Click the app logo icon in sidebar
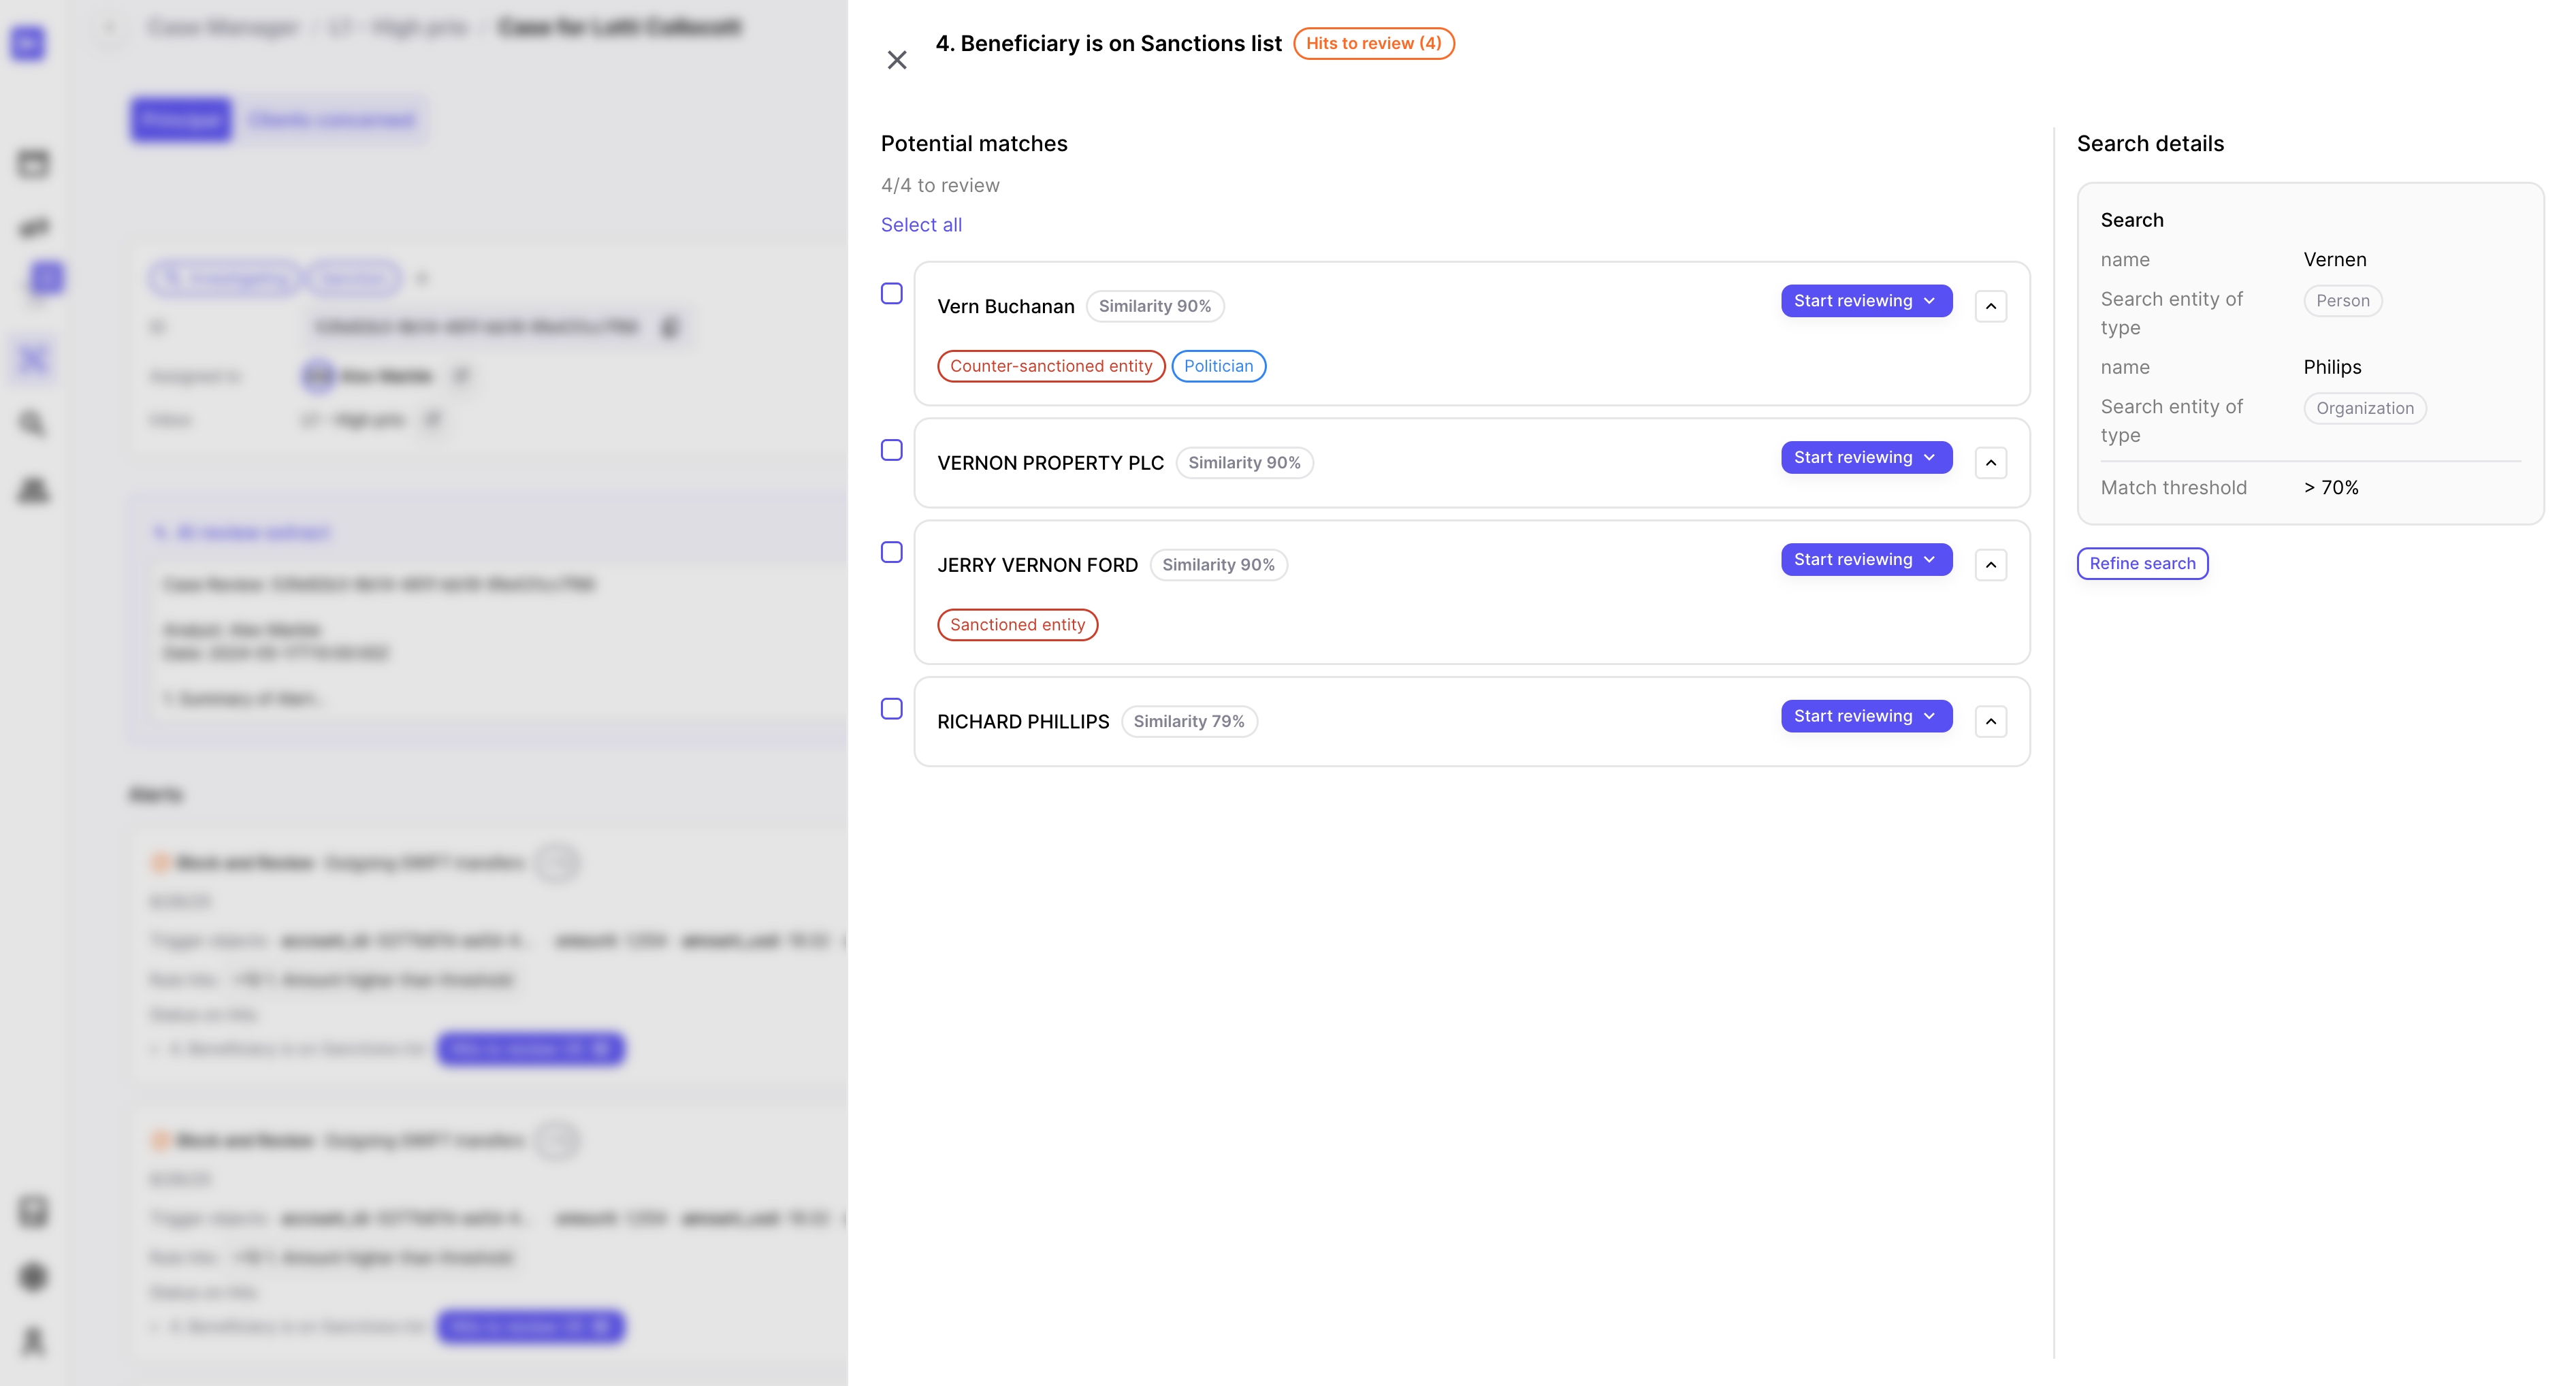2576x1386 pixels. pyautogui.click(x=28, y=43)
